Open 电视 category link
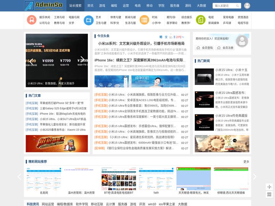The width and height of the screenshot is (275, 206). (x=211, y=17)
